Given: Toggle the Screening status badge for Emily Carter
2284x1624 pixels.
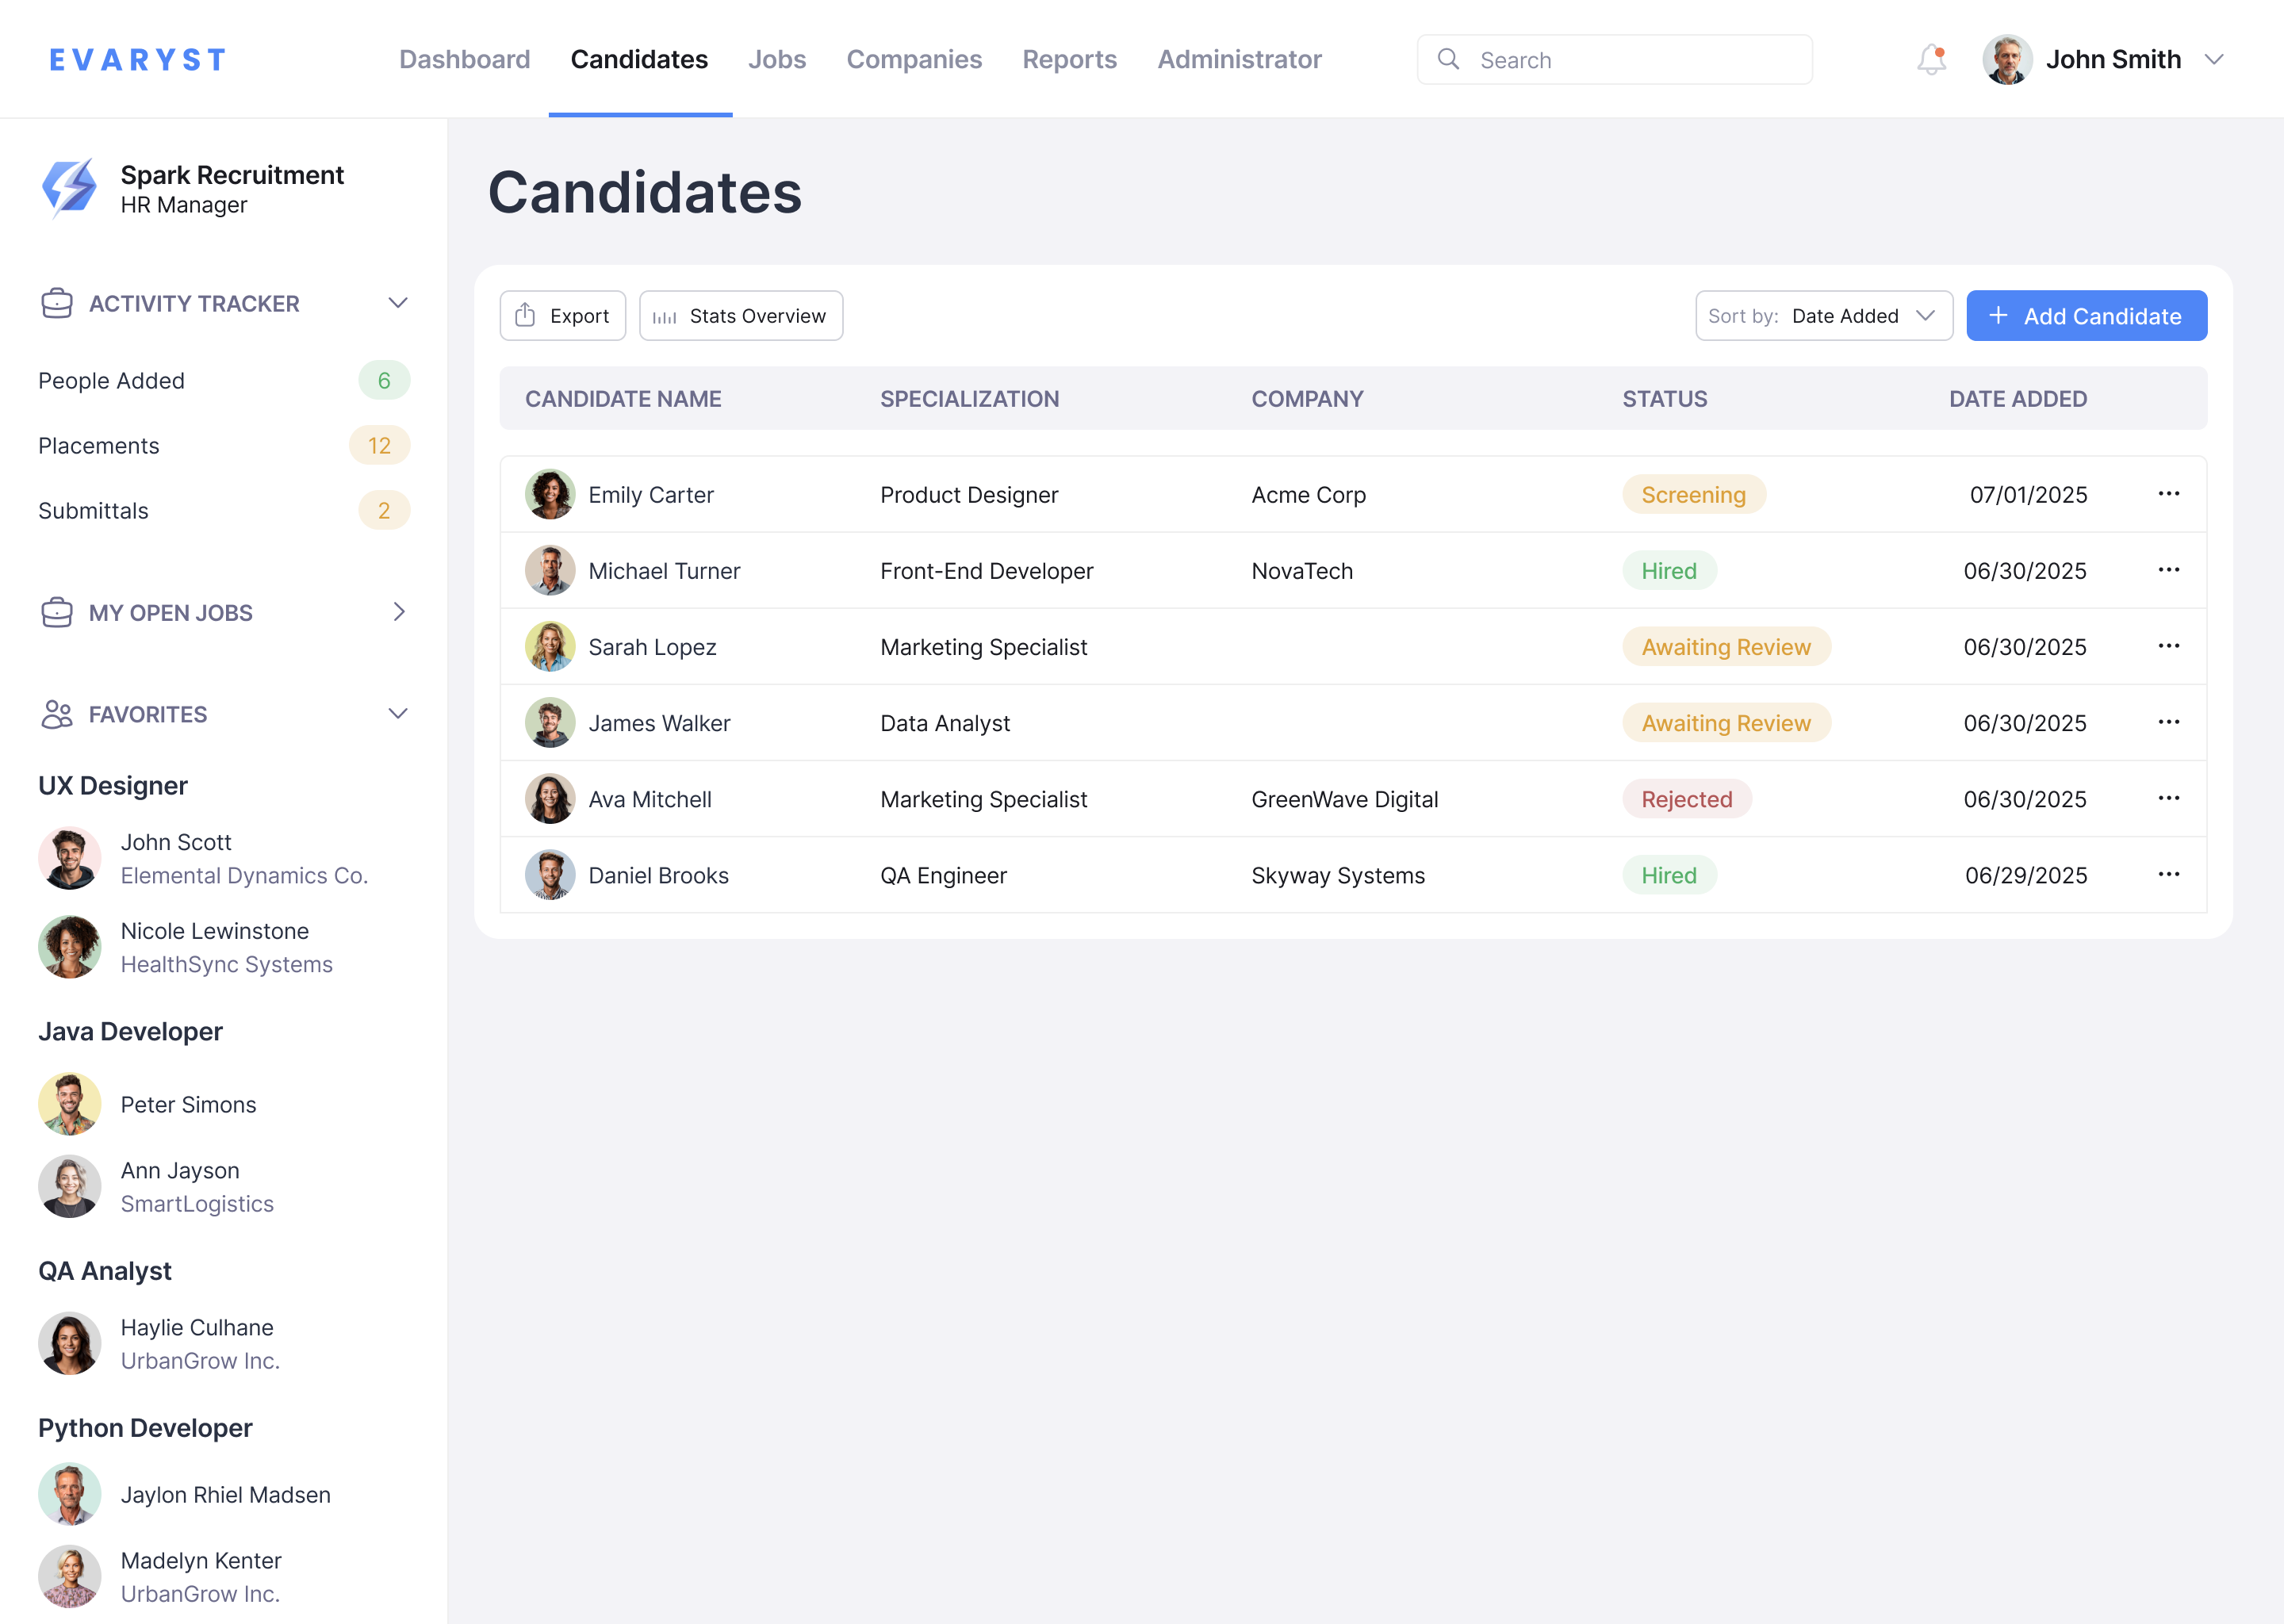Looking at the screenshot, I should [1693, 494].
